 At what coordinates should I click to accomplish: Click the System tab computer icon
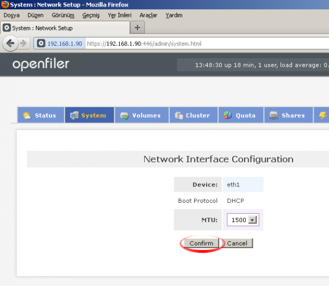pos(74,115)
